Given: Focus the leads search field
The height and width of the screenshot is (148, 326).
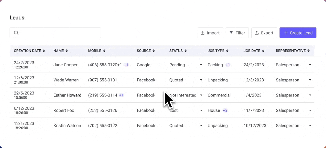Looking at the screenshot, I should (59, 33).
